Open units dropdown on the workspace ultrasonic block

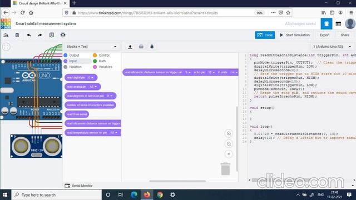[234, 72]
